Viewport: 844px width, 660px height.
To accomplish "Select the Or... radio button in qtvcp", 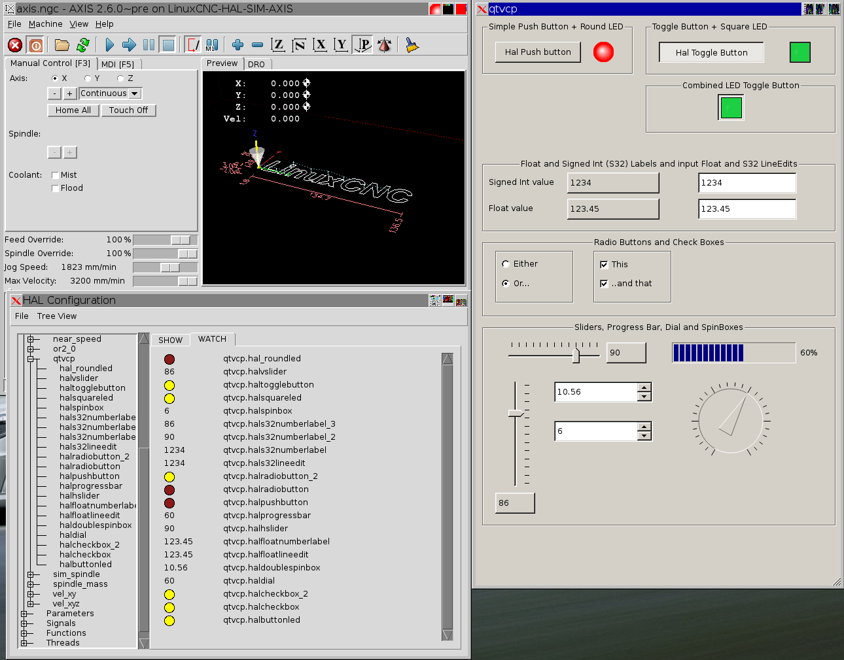I will pyautogui.click(x=506, y=284).
